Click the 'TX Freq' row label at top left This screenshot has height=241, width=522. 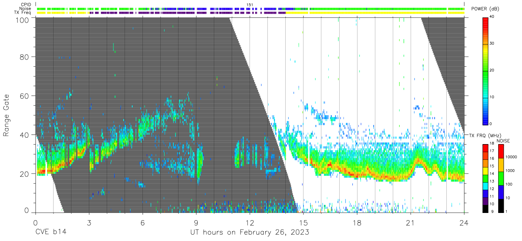point(23,13)
